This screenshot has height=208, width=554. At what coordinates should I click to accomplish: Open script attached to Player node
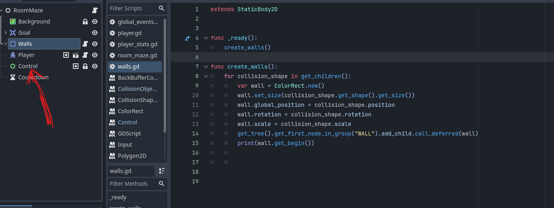pos(85,55)
